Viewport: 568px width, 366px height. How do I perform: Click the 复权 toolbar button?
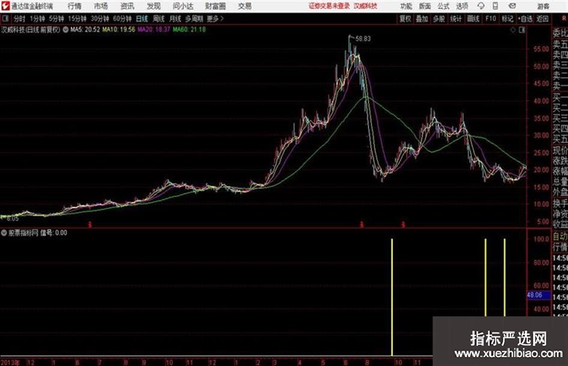(405, 19)
